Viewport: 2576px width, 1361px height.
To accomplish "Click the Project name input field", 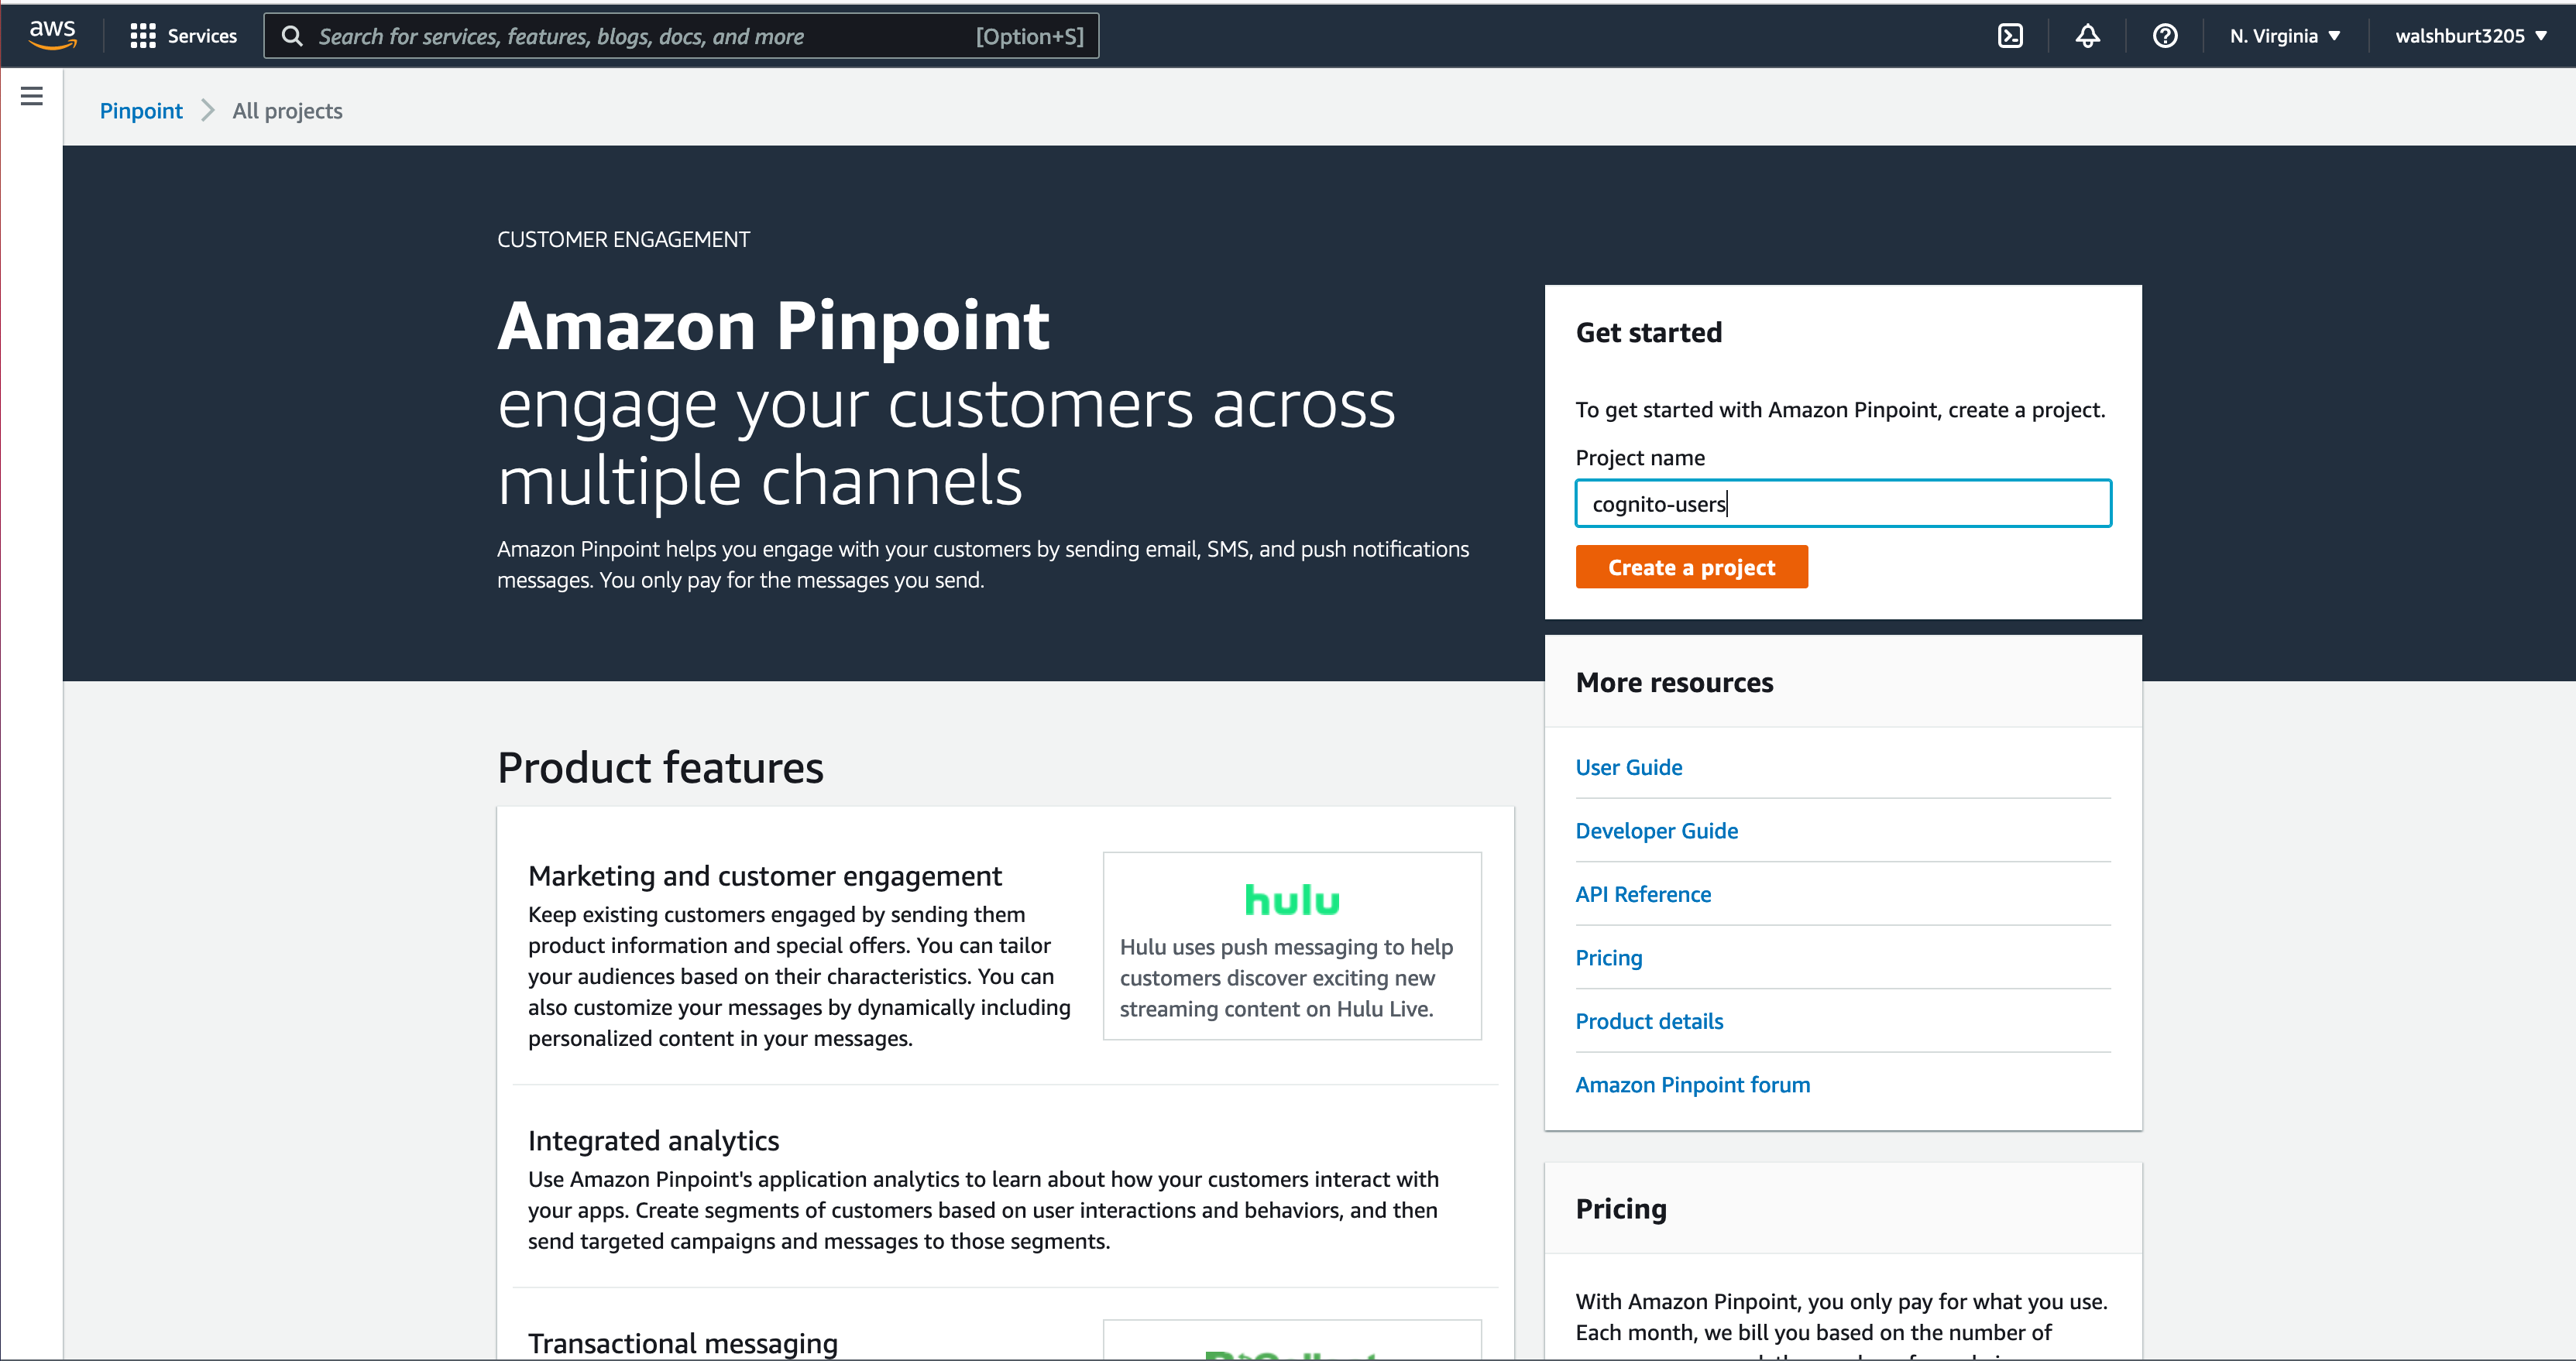I will click(1843, 504).
